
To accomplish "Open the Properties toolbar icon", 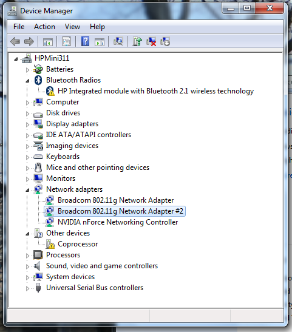I will pyautogui.click(x=67, y=41).
